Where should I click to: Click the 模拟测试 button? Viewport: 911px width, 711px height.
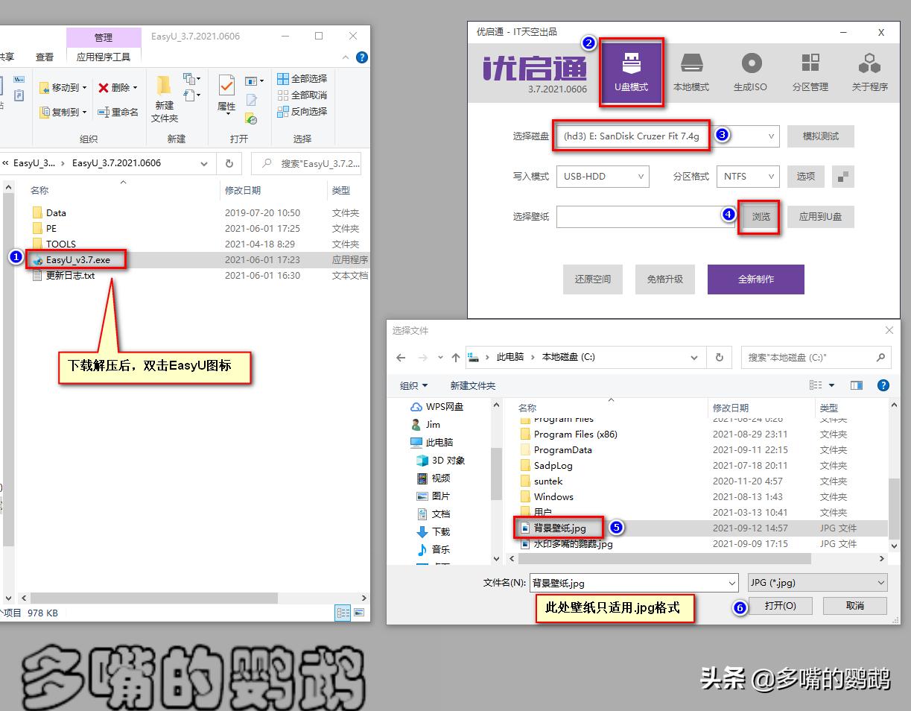[x=821, y=136]
